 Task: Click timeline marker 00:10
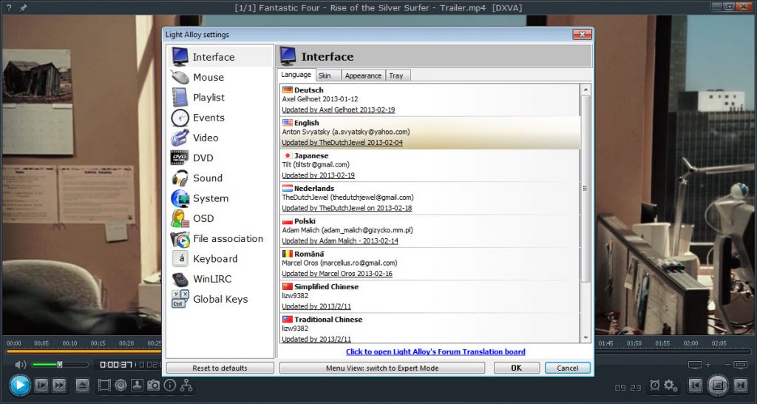coord(69,343)
